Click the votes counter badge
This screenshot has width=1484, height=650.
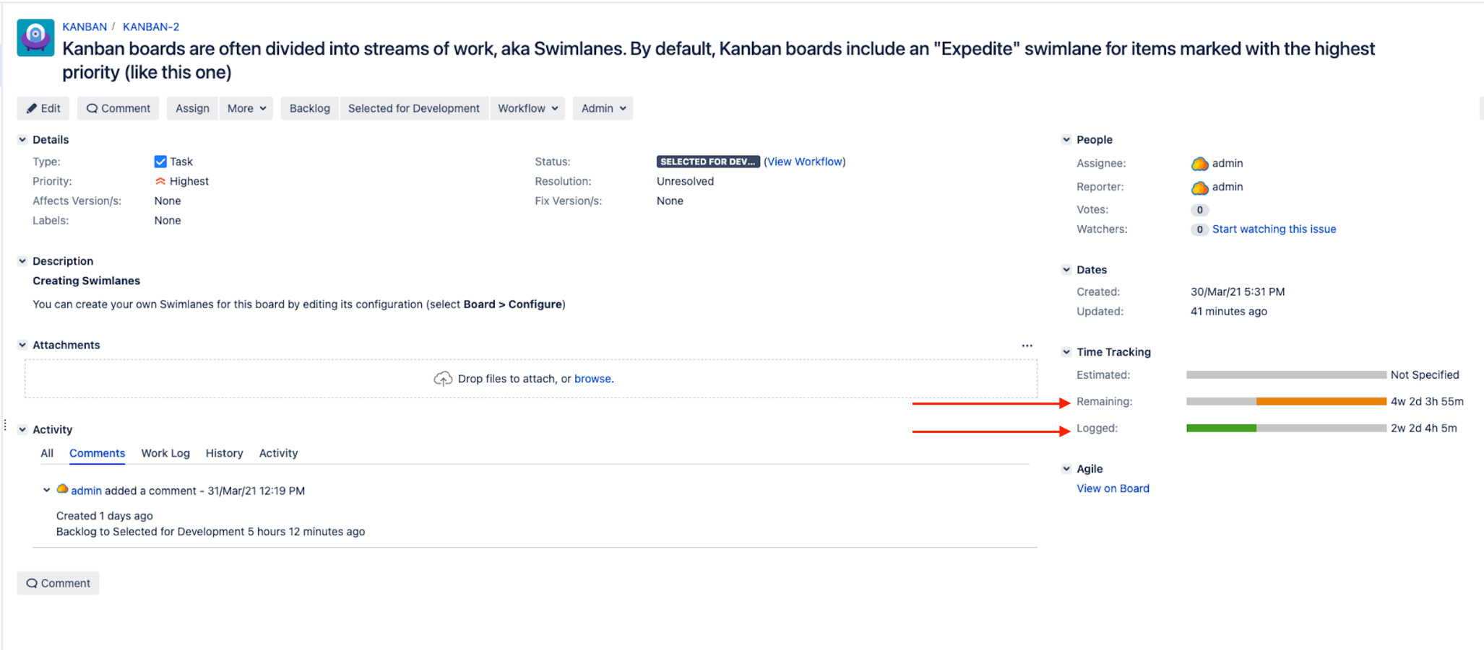(1199, 209)
